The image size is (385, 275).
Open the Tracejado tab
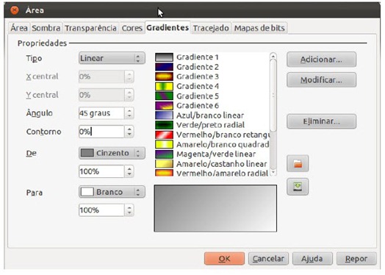click(211, 28)
